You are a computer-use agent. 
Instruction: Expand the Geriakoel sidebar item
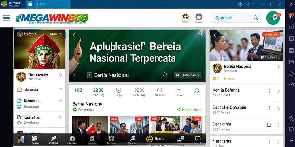click(60, 117)
